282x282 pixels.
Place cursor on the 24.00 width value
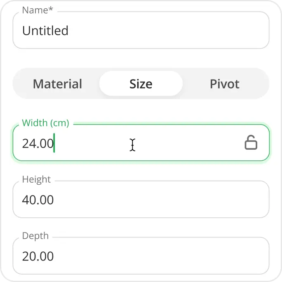tap(38, 143)
